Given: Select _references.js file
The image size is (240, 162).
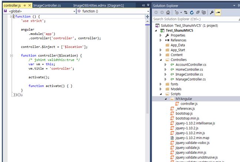Looking at the screenshot, I should [x=185, y=108].
